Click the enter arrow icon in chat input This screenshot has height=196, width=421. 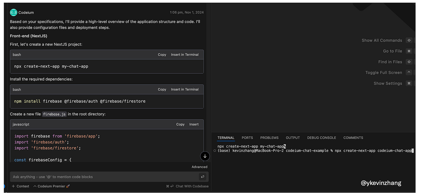click(202, 177)
